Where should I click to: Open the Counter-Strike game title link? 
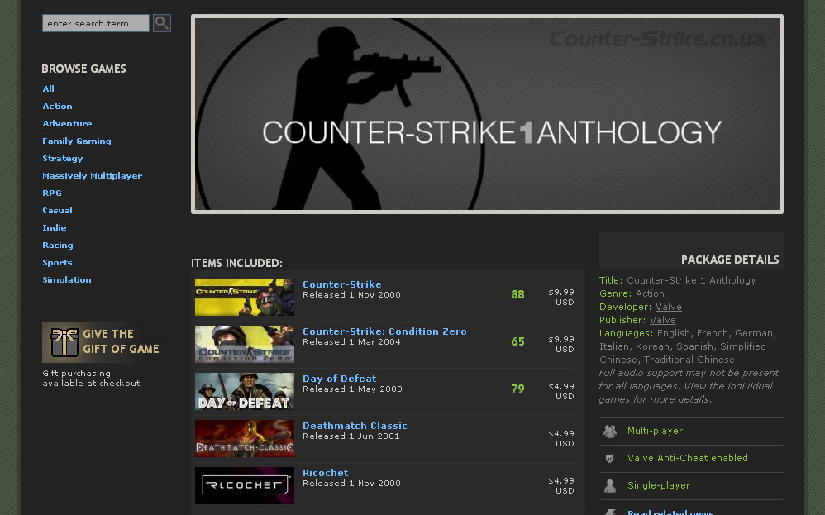coord(342,284)
